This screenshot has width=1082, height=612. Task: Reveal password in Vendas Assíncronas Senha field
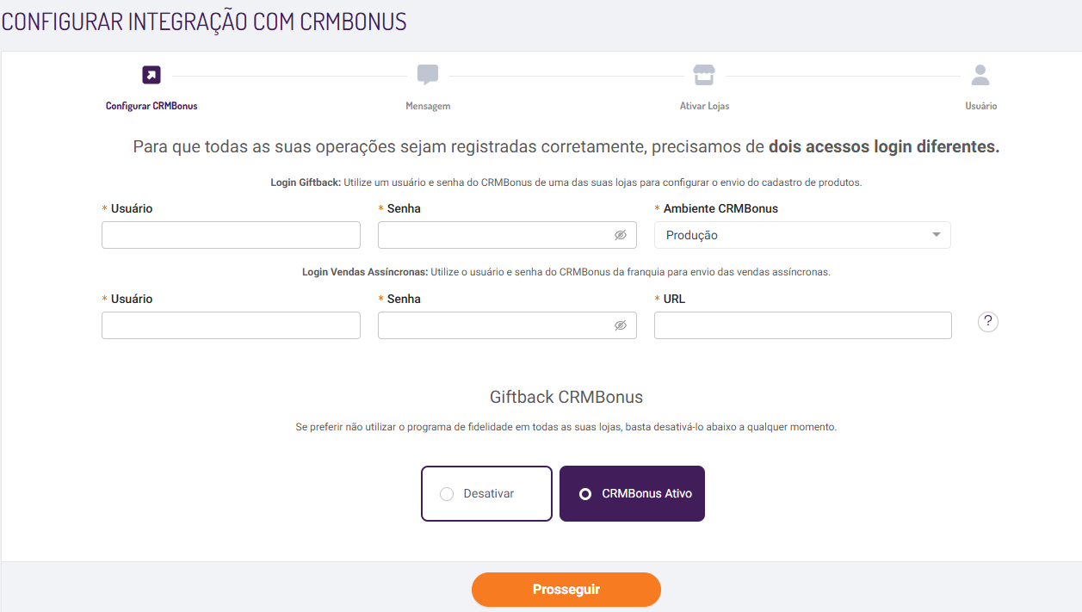point(620,325)
